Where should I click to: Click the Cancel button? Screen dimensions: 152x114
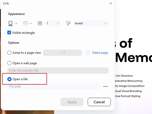(x=99, y=102)
